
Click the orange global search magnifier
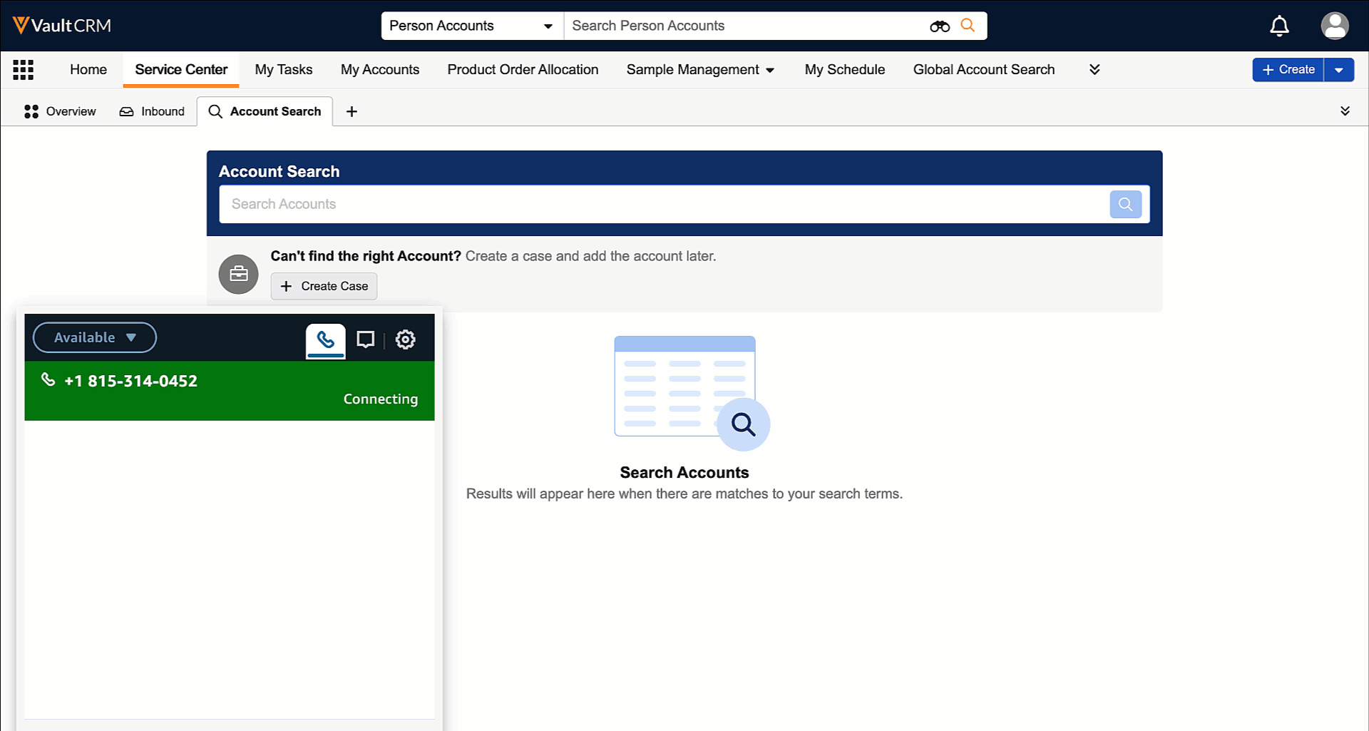(968, 26)
